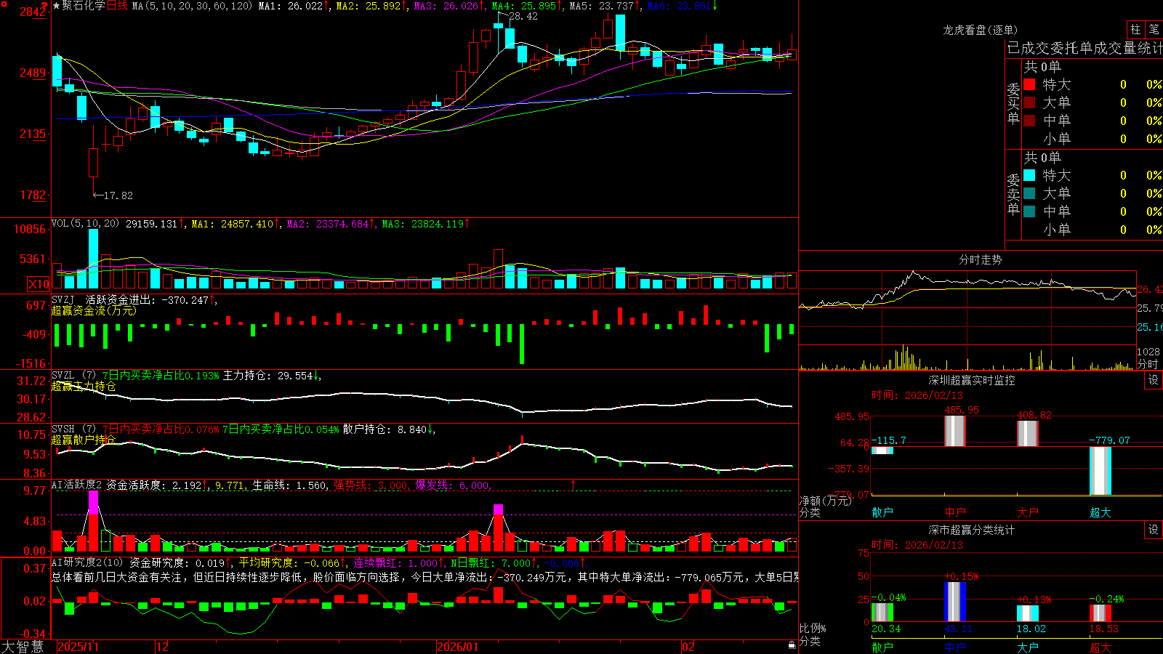Click 爆发线: 6.000 label
Viewport: 1163px width, 654px height.
(452, 485)
